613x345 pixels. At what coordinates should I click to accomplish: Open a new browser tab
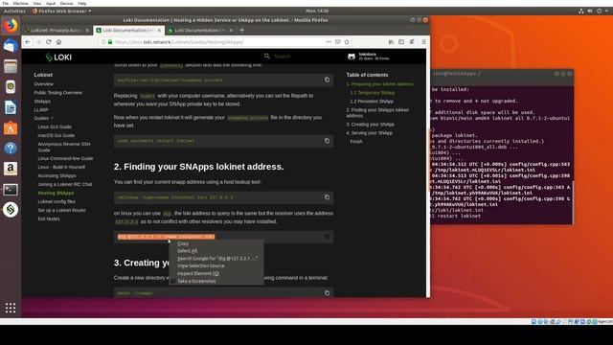[242, 30]
